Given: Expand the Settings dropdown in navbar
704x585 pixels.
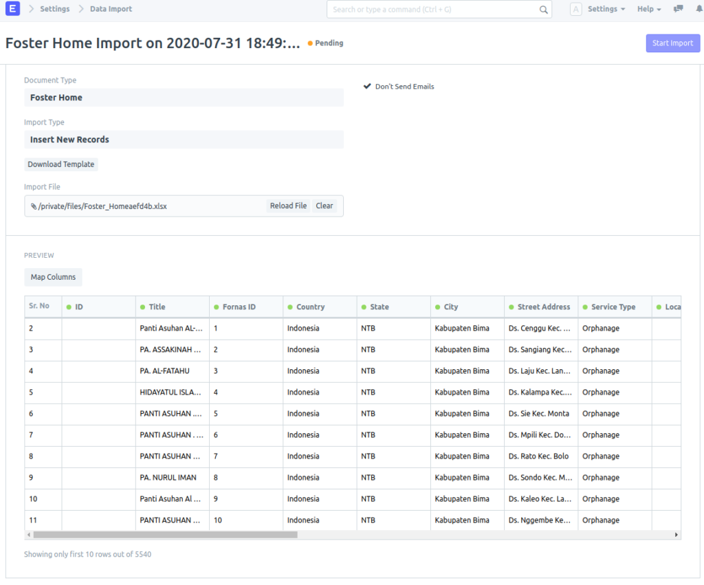Looking at the screenshot, I should (x=606, y=9).
